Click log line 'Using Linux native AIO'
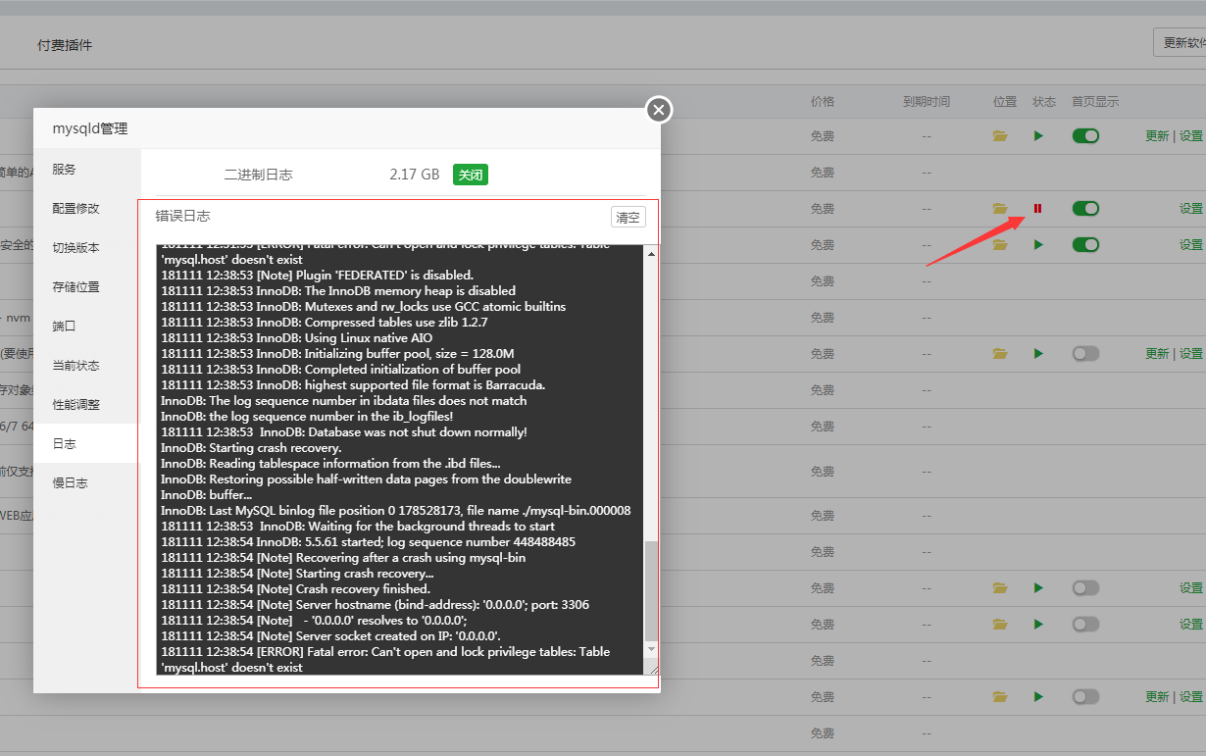Screen dimensions: 1206x756 point(297,338)
